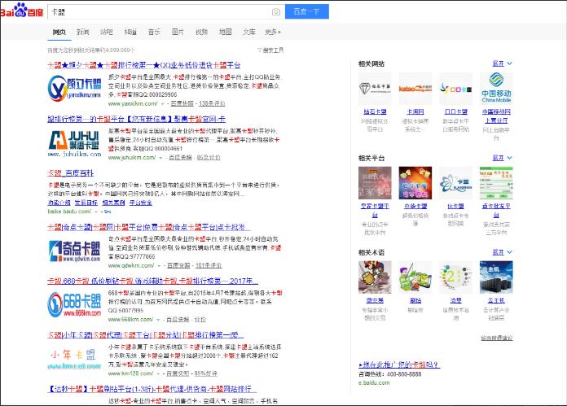Open 平台安全 sublink under 百度百科
Image resolution: width=567 pixels, height=406 pixels.
pyautogui.click(x=141, y=203)
